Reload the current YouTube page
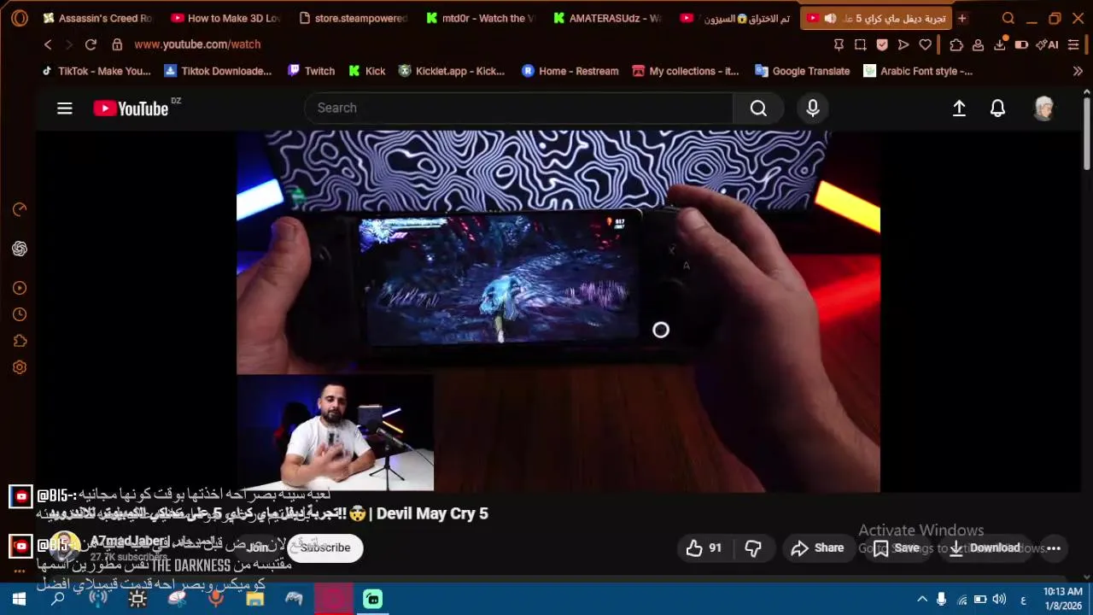The image size is (1093, 615). pos(91,44)
